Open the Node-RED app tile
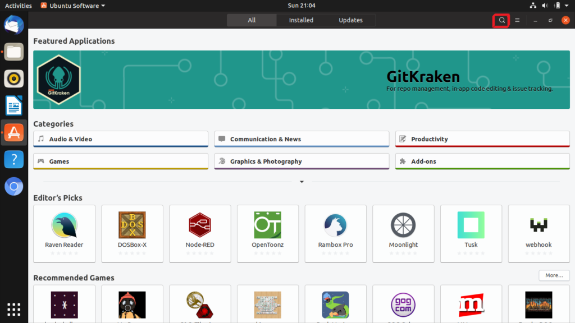Screen dimensions: 575x323 coord(200,234)
